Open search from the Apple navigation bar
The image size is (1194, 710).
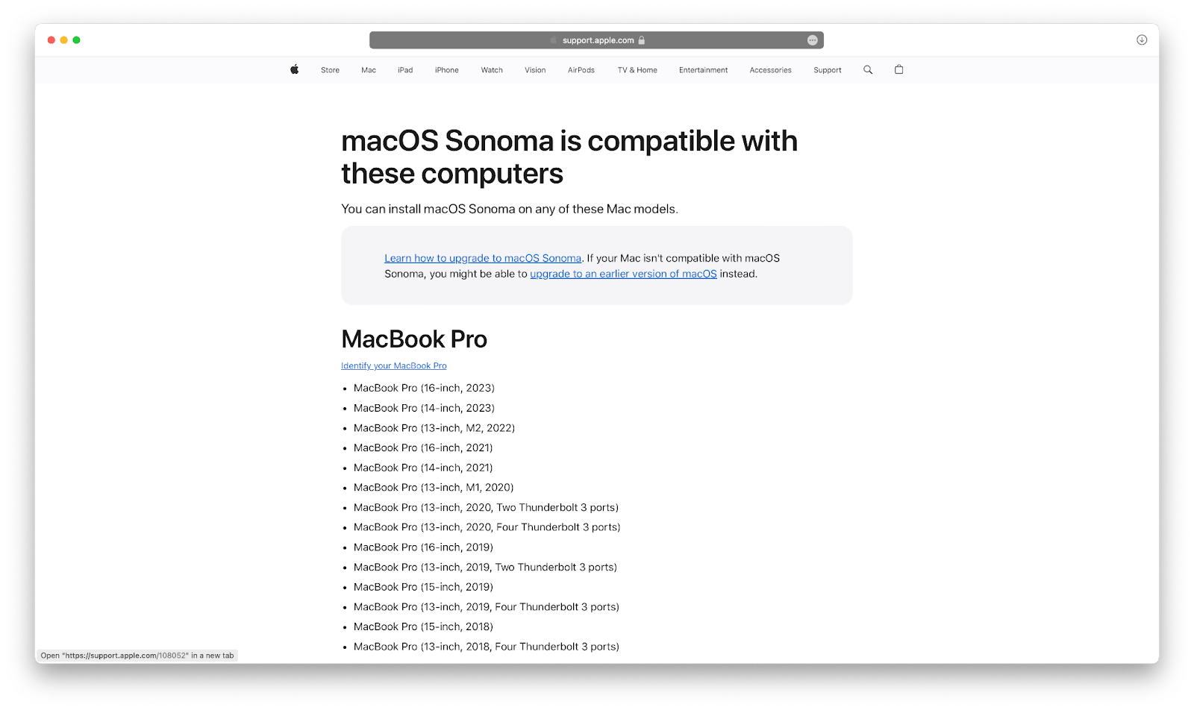(867, 69)
